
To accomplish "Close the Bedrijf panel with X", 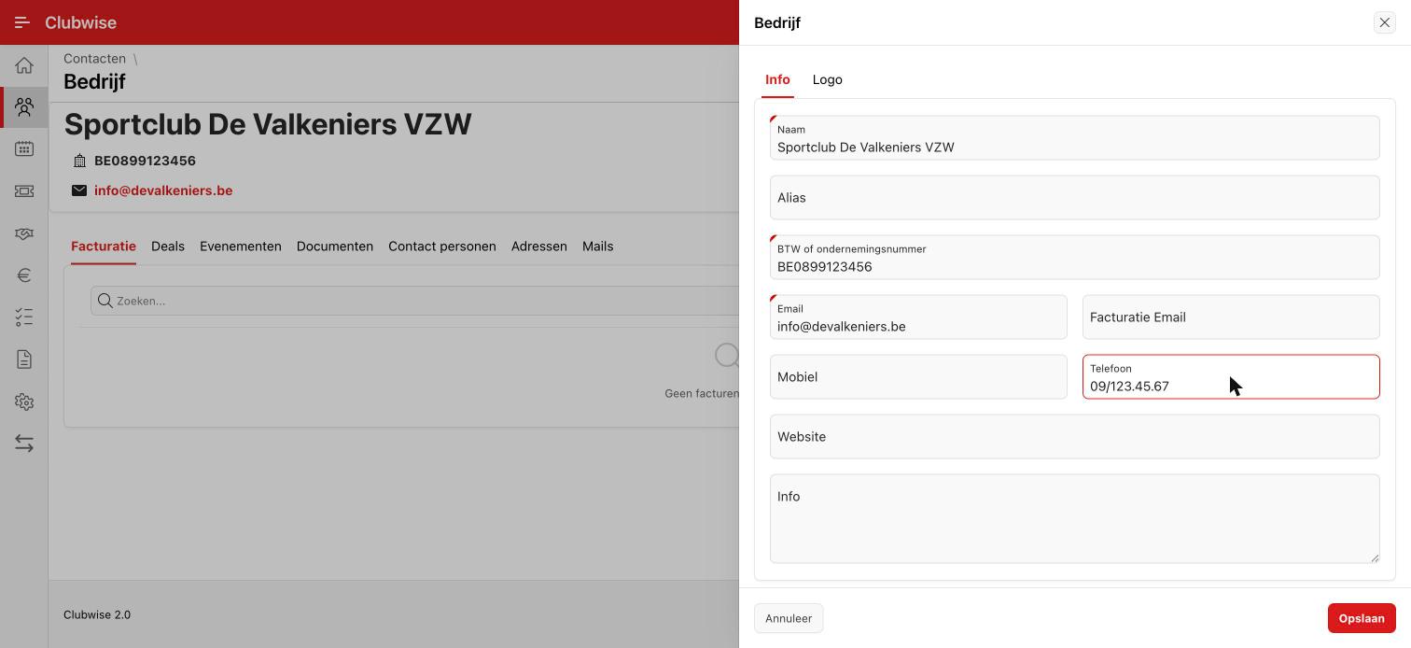I will (1384, 22).
